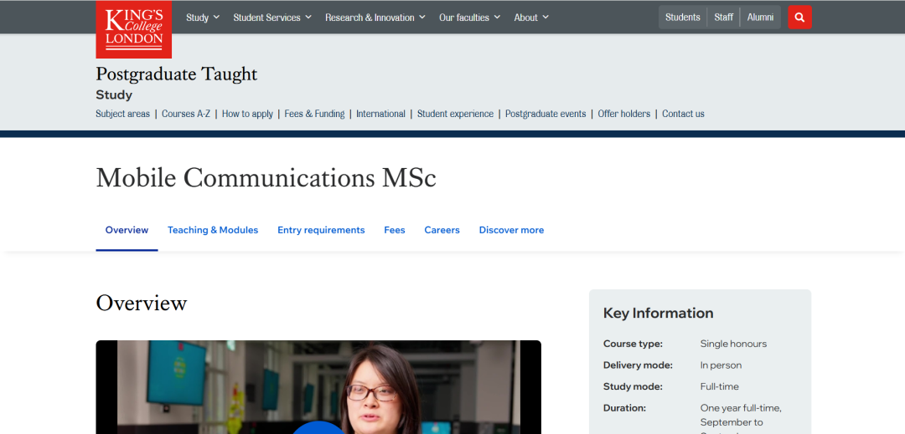This screenshot has height=434, width=905.
Task: Open the Entry requirements tab
Action: tap(321, 230)
